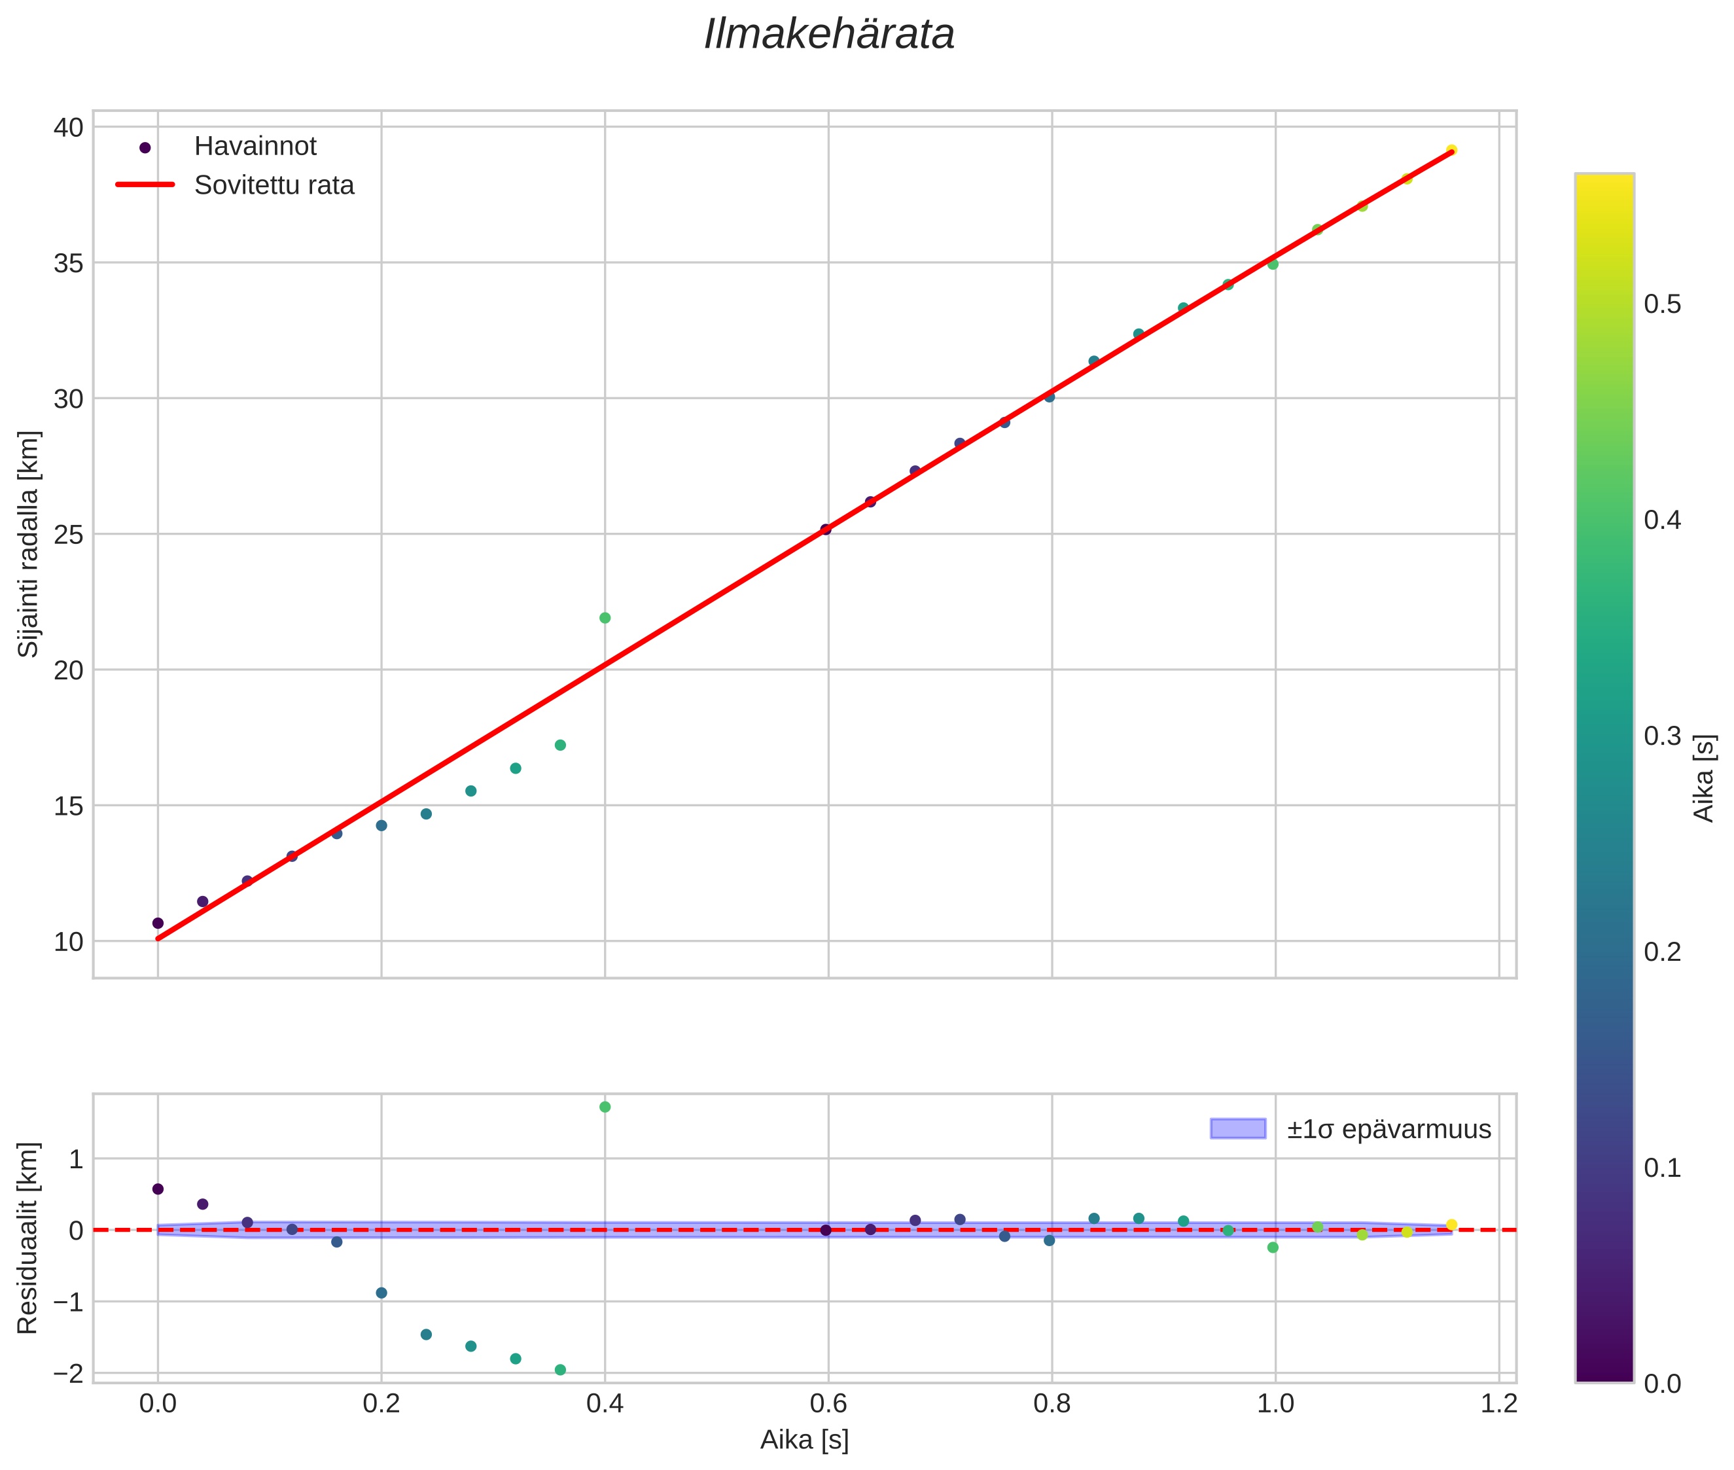Click the colorbar at the 0.5 tick
The height and width of the screenshot is (1470, 1734).
click(x=1604, y=304)
